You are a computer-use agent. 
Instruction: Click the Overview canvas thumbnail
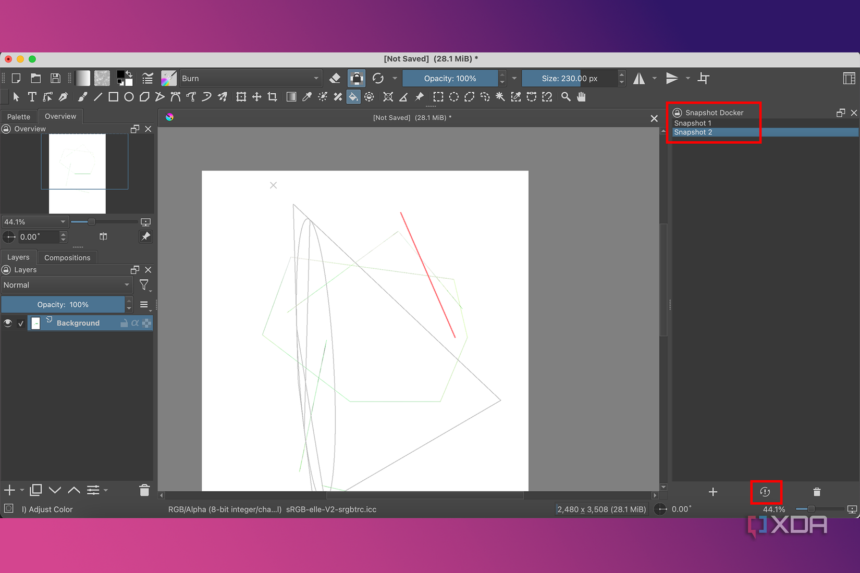click(x=77, y=173)
